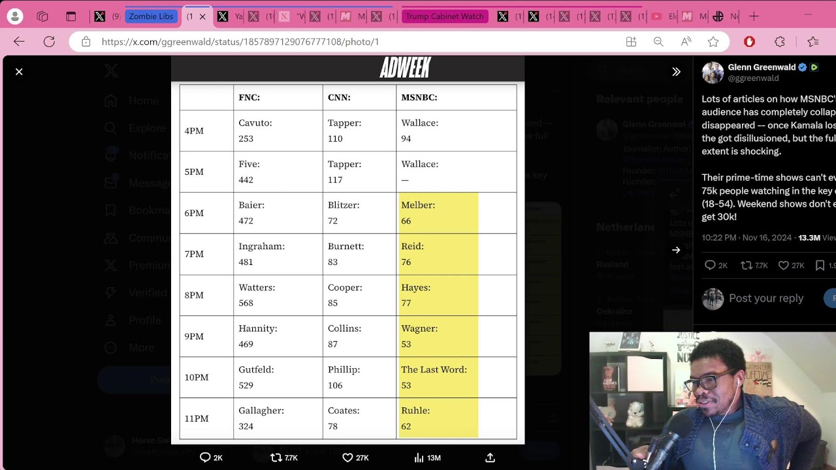The image size is (836, 470).
Task: Click the heart icon showing 27K in side panel
Action: tap(783, 265)
